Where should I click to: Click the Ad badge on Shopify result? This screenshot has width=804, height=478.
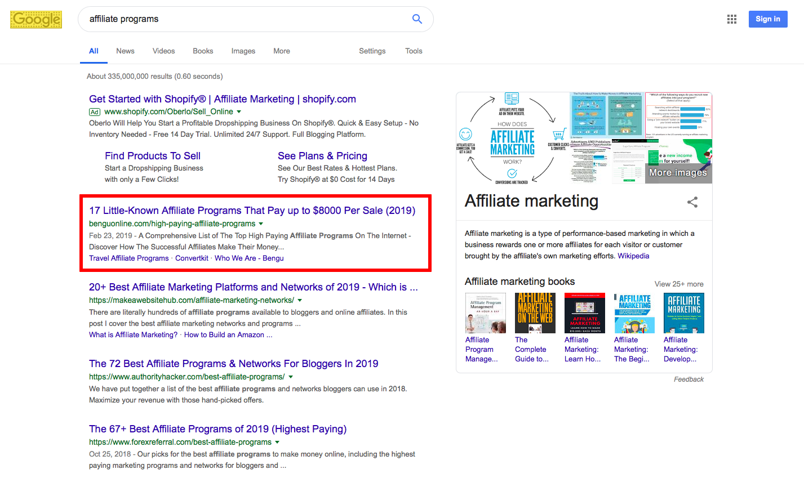(x=95, y=112)
